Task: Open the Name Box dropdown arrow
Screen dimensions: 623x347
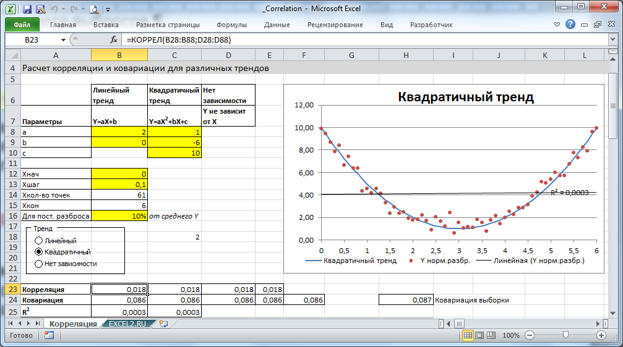Action: (x=63, y=40)
